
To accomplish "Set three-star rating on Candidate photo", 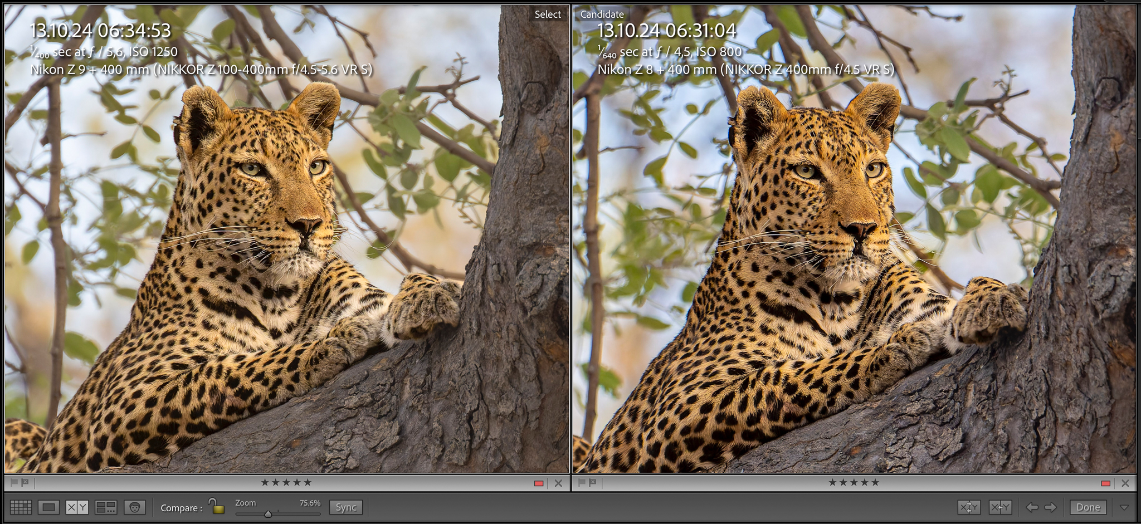I will (854, 482).
